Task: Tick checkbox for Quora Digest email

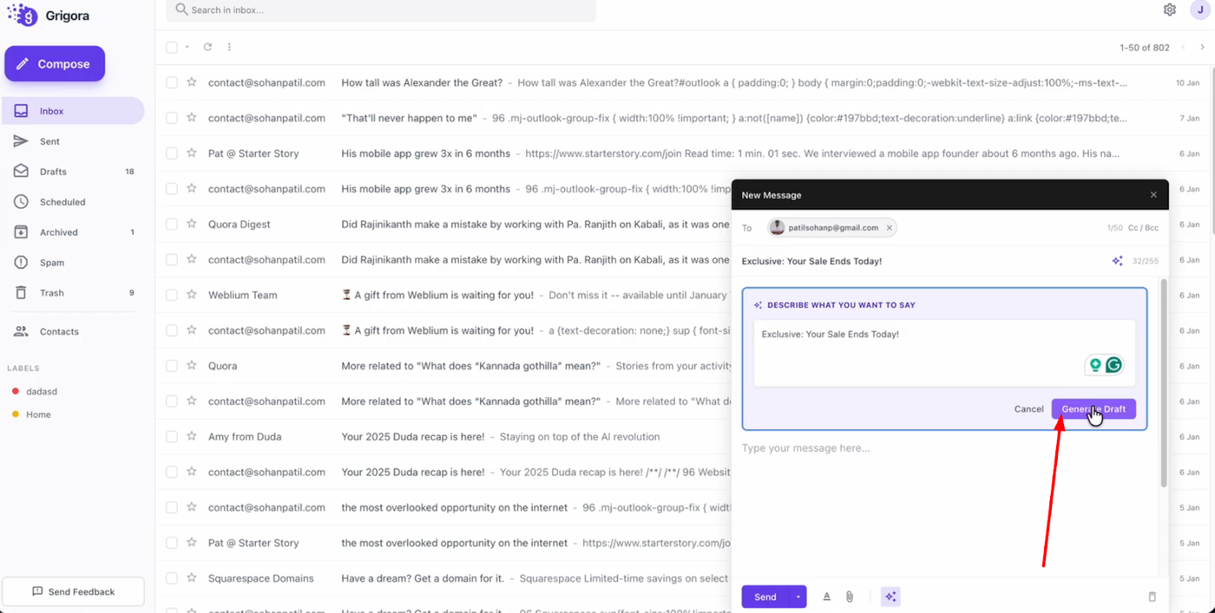Action: pyautogui.click(x=172, y=224)
